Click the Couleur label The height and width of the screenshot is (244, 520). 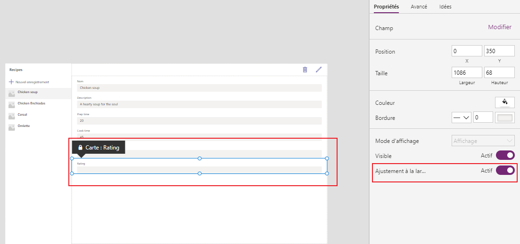(x=385, y=103)
